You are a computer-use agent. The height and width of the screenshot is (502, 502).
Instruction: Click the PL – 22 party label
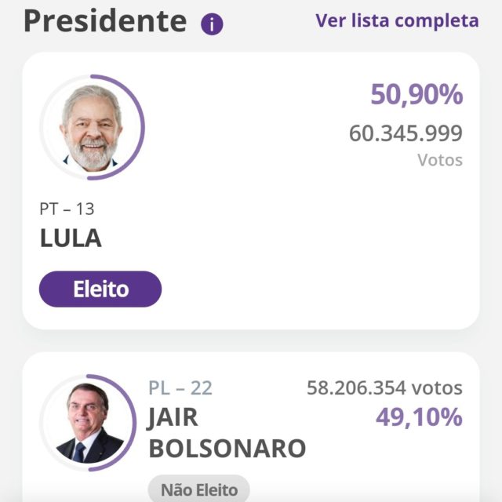pos(180,388)
